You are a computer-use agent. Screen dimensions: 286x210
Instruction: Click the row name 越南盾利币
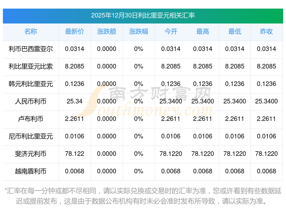coord(31,171)
